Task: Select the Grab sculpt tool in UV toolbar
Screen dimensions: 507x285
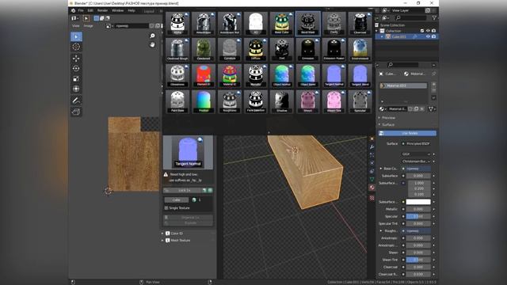Action: tap(76, 112)
